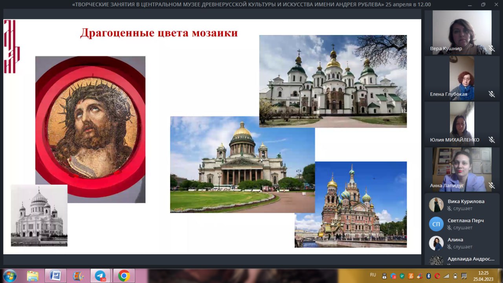The height and width of the screenshot is (283, 503).
Task: Click muted microphone icon on Елена Глубокая tile
Action: click(x=491, y=94)
